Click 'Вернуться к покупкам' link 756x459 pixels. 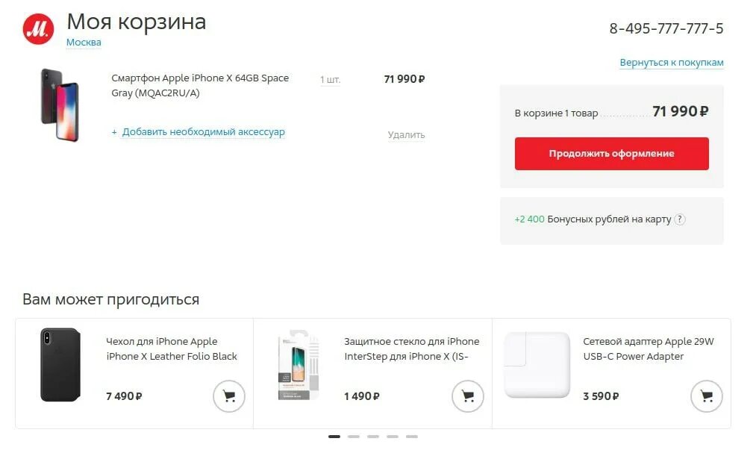(x=672, y=63)
